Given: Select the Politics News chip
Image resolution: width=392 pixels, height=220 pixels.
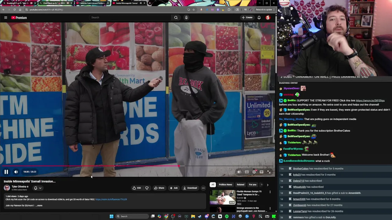Looking at the screenshot, I should (x=225, y=185).
